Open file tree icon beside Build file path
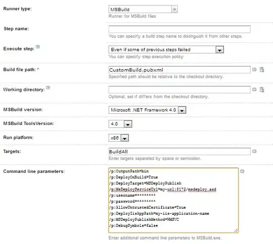 tap(262, 70)
